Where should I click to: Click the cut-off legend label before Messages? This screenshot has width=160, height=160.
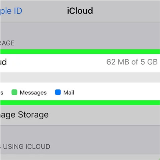[2, 93]
